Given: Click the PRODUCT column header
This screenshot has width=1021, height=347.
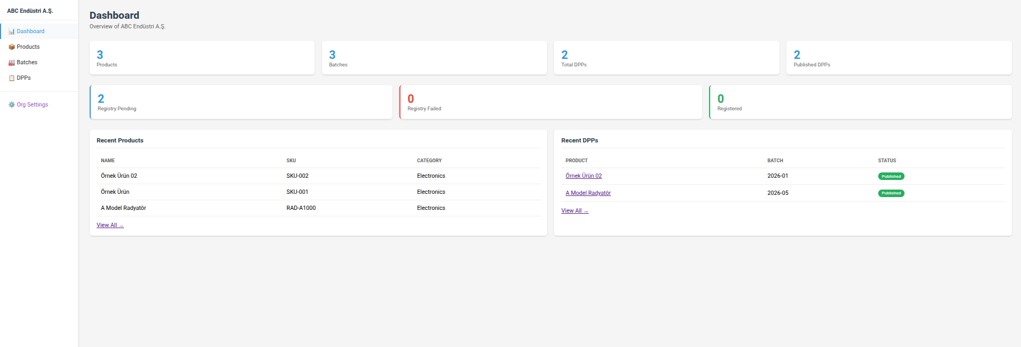Looking at the screenshot, I should [577, 161].
